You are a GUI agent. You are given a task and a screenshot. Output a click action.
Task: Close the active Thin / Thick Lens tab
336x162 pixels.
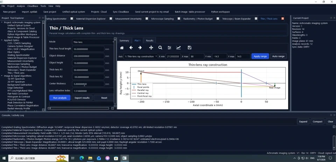[x=283, y=19]
